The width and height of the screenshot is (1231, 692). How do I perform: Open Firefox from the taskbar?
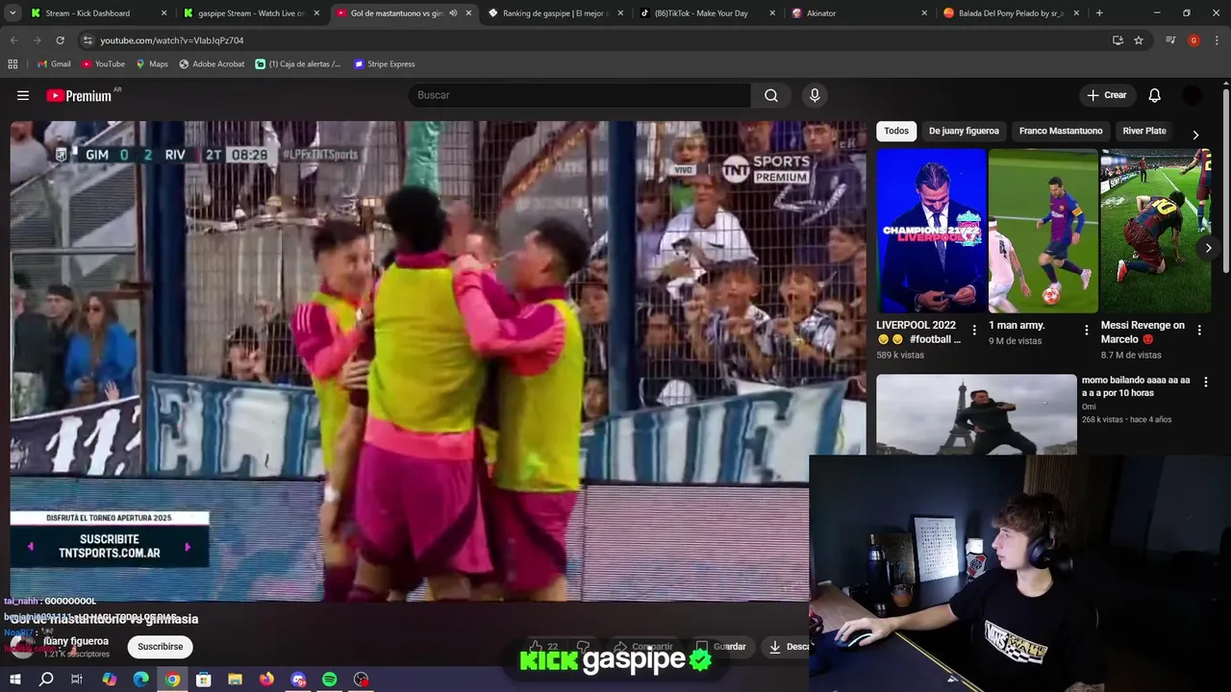[x=266, y=680]
